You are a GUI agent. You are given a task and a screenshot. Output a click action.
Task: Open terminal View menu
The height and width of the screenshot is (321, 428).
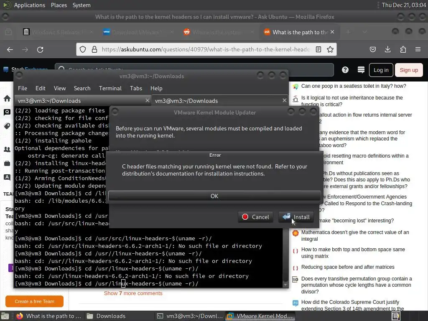59,88
